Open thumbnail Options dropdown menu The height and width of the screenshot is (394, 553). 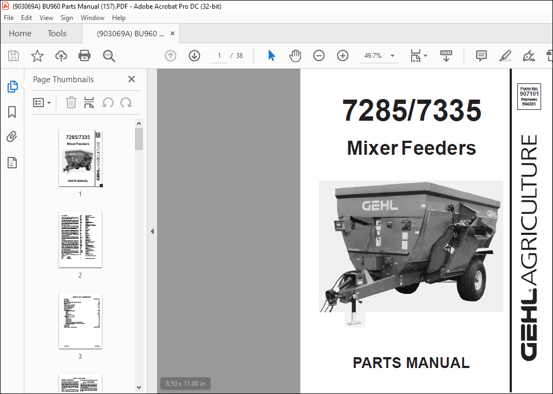(42, 102)
